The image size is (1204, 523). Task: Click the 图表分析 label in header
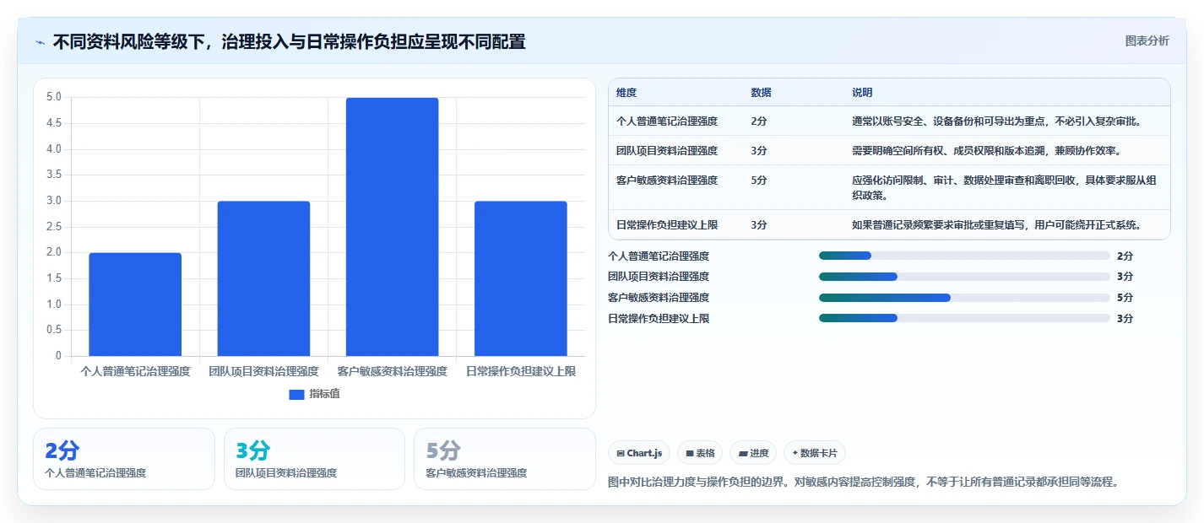point(1147,40)
